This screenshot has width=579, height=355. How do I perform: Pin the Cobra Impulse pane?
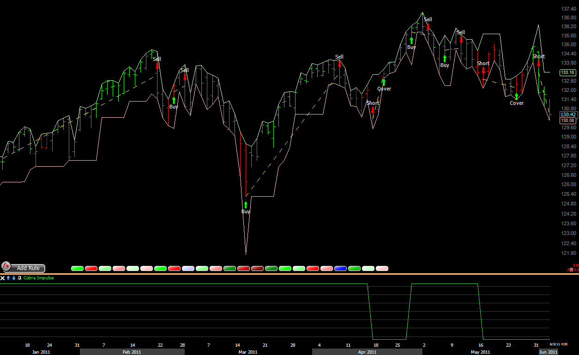[19, 278]
